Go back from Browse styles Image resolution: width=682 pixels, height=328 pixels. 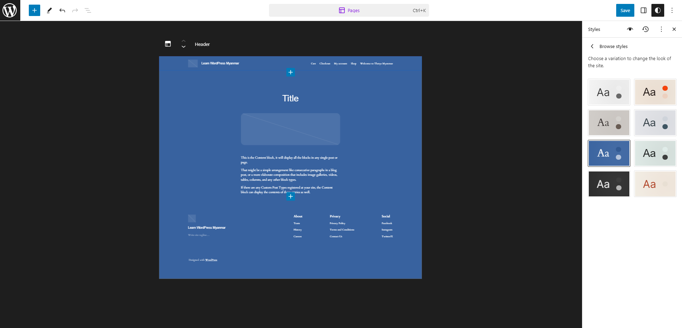592,46
